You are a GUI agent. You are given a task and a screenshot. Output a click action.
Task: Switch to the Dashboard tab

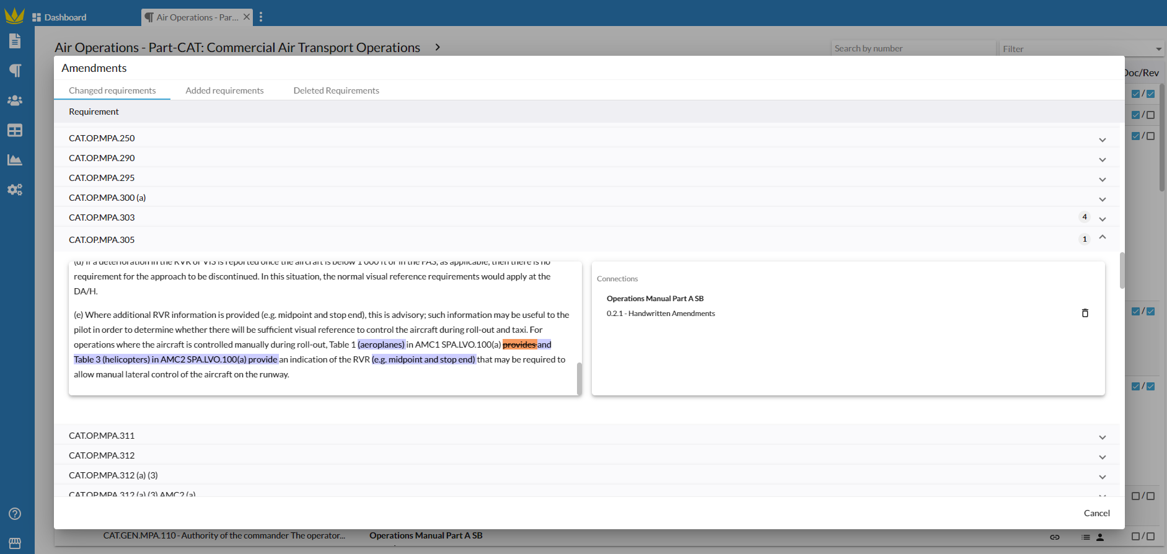[x=59, y=17]
